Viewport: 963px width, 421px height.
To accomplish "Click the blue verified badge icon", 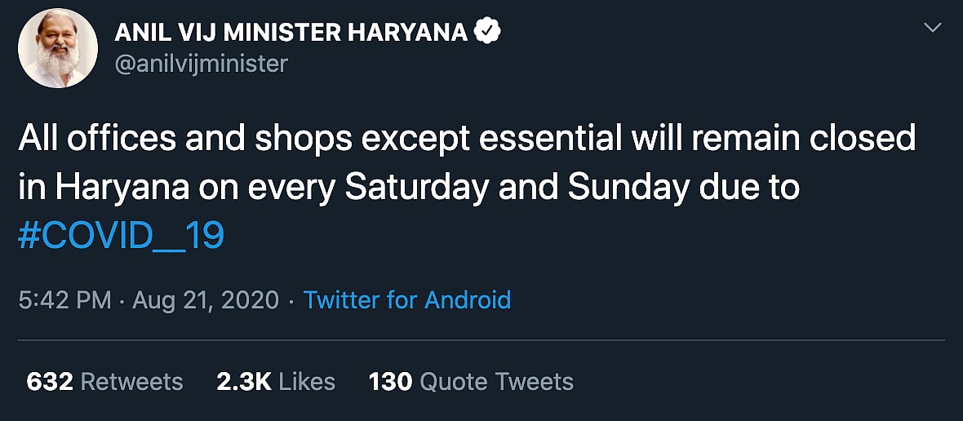I will [x=487, y=32].
